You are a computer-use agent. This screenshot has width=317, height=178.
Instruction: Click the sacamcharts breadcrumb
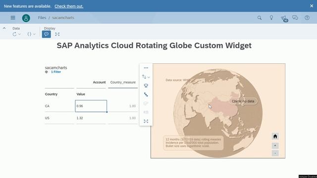63,18
